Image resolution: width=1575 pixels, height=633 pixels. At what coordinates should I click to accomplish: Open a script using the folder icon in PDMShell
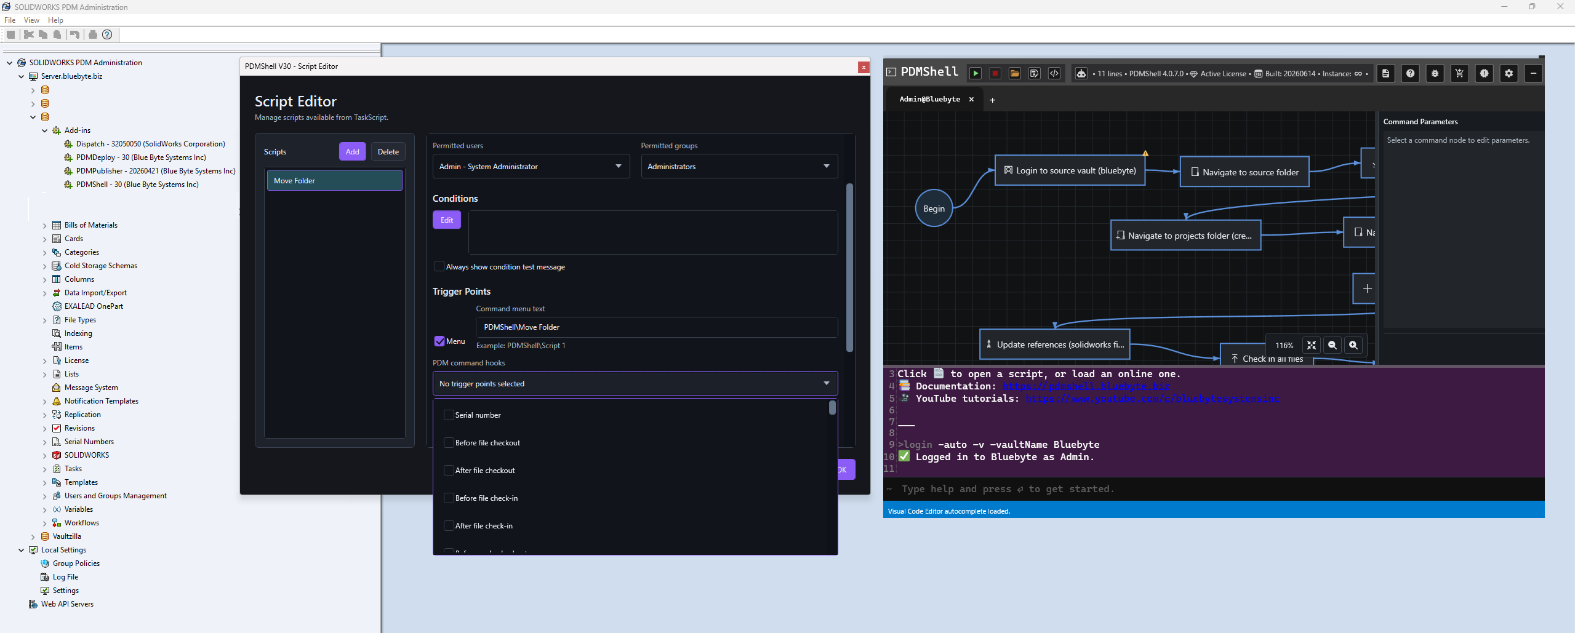1015,73
